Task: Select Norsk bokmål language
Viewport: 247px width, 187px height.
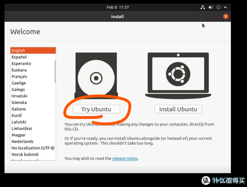Action: tap(33, 154)
